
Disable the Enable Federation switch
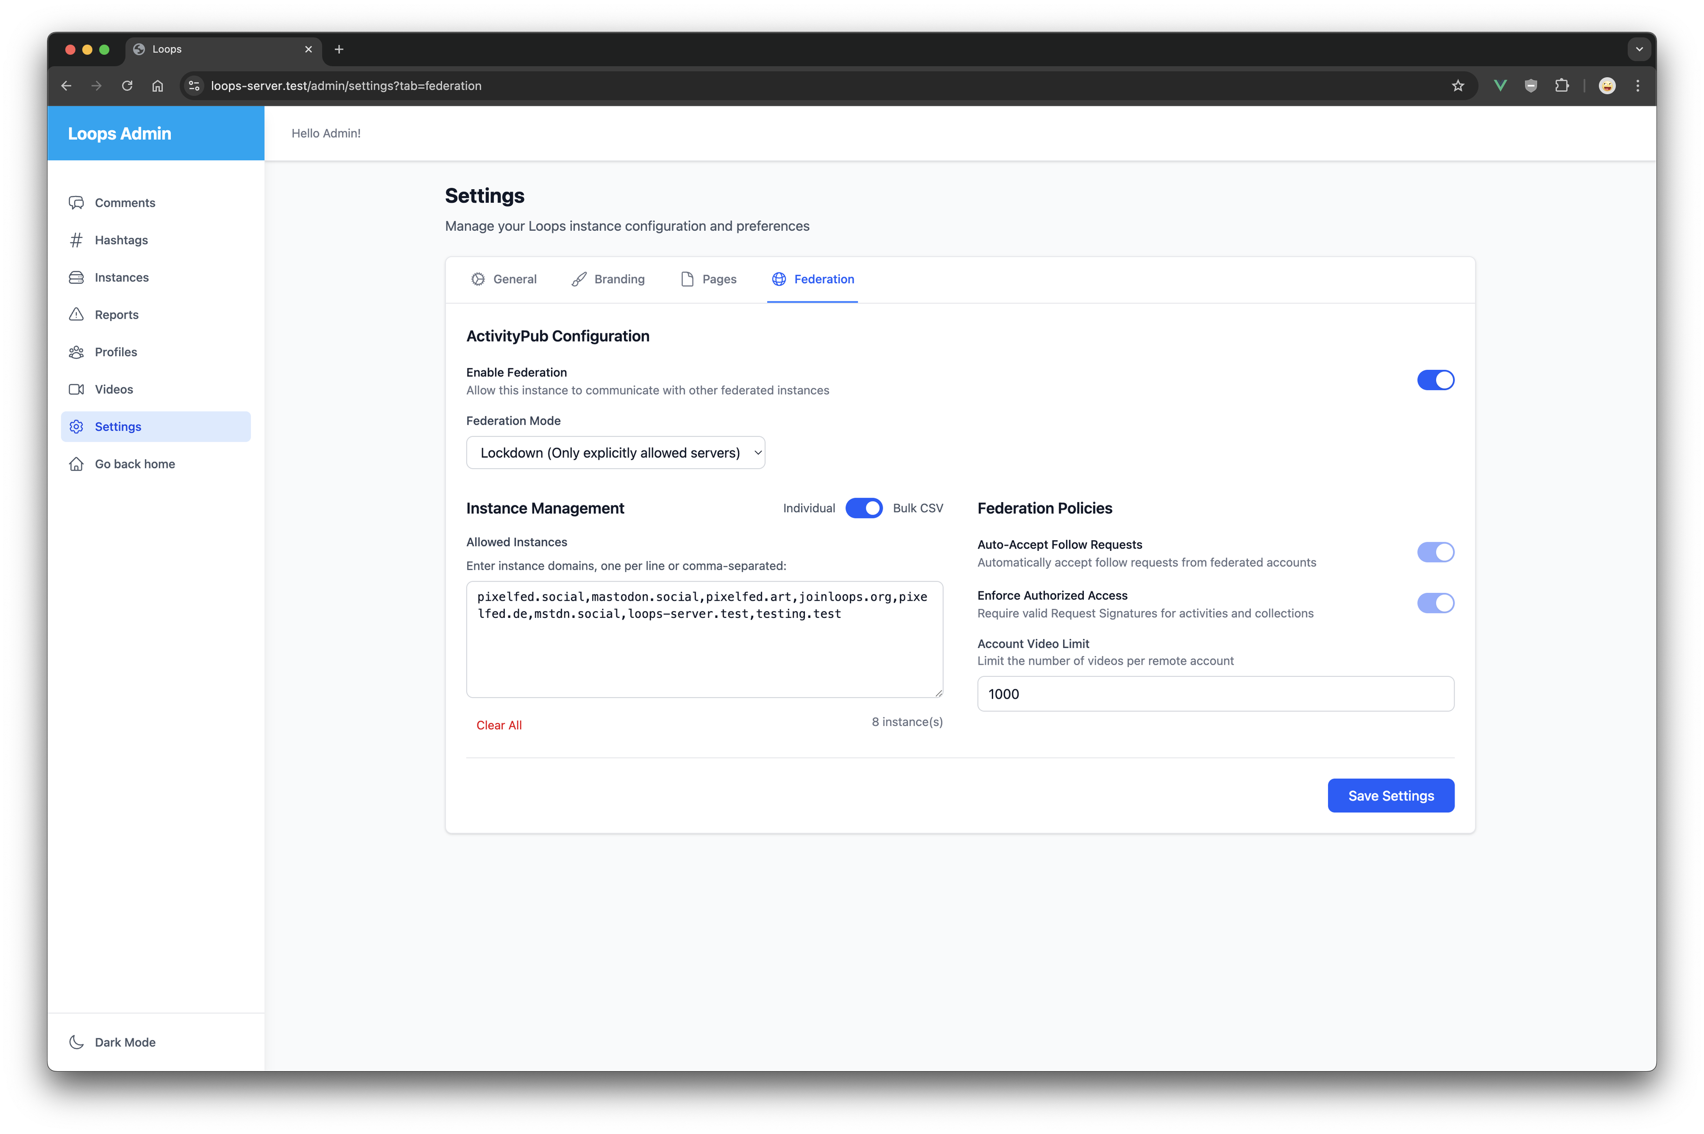pyautogui.click(x=1435, y=380)
